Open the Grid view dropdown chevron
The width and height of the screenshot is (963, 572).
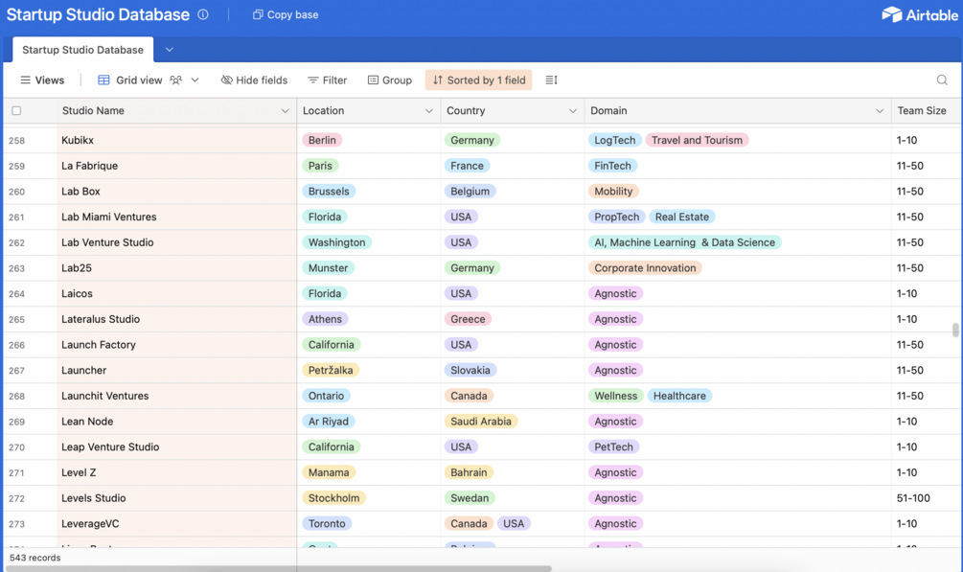click(x=195, y=80)
